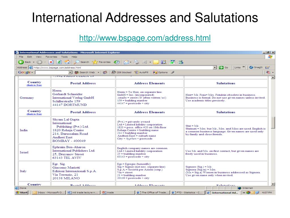Image resolution: width=290 pixels, height=218 pixels.
Task: Switch to FTD - Statistics taskbar item
Action: click(187, 192)
